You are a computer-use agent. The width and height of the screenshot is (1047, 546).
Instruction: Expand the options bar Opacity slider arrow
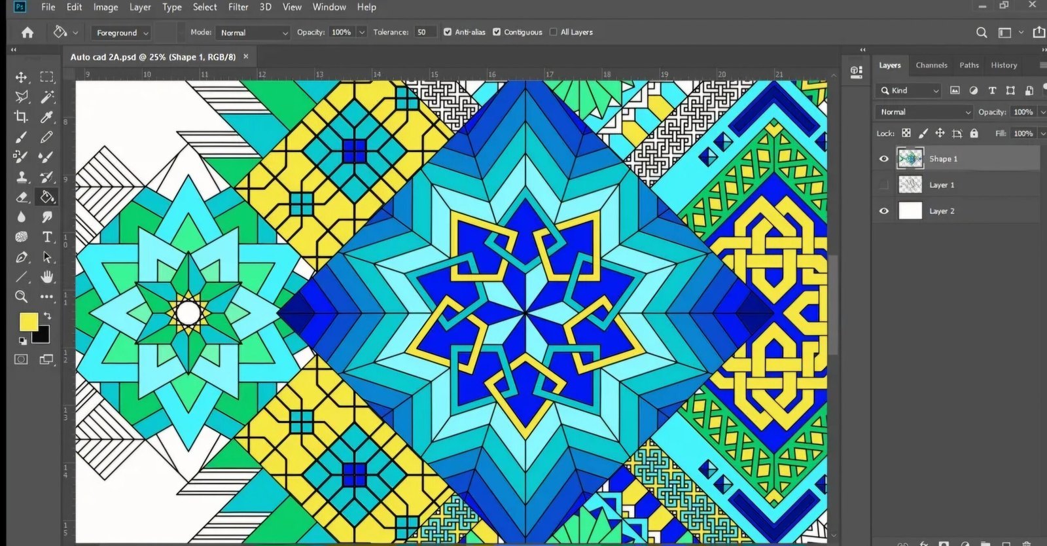[361, 32]
